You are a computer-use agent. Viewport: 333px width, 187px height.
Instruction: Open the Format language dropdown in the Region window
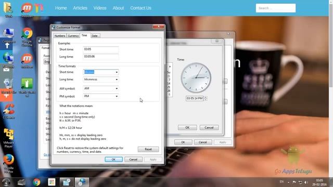coord(46,61)
